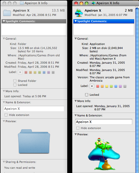This screenshot has height=173, width=139.
Task: Collapse General section in application Info window
Action: [76, 39]
